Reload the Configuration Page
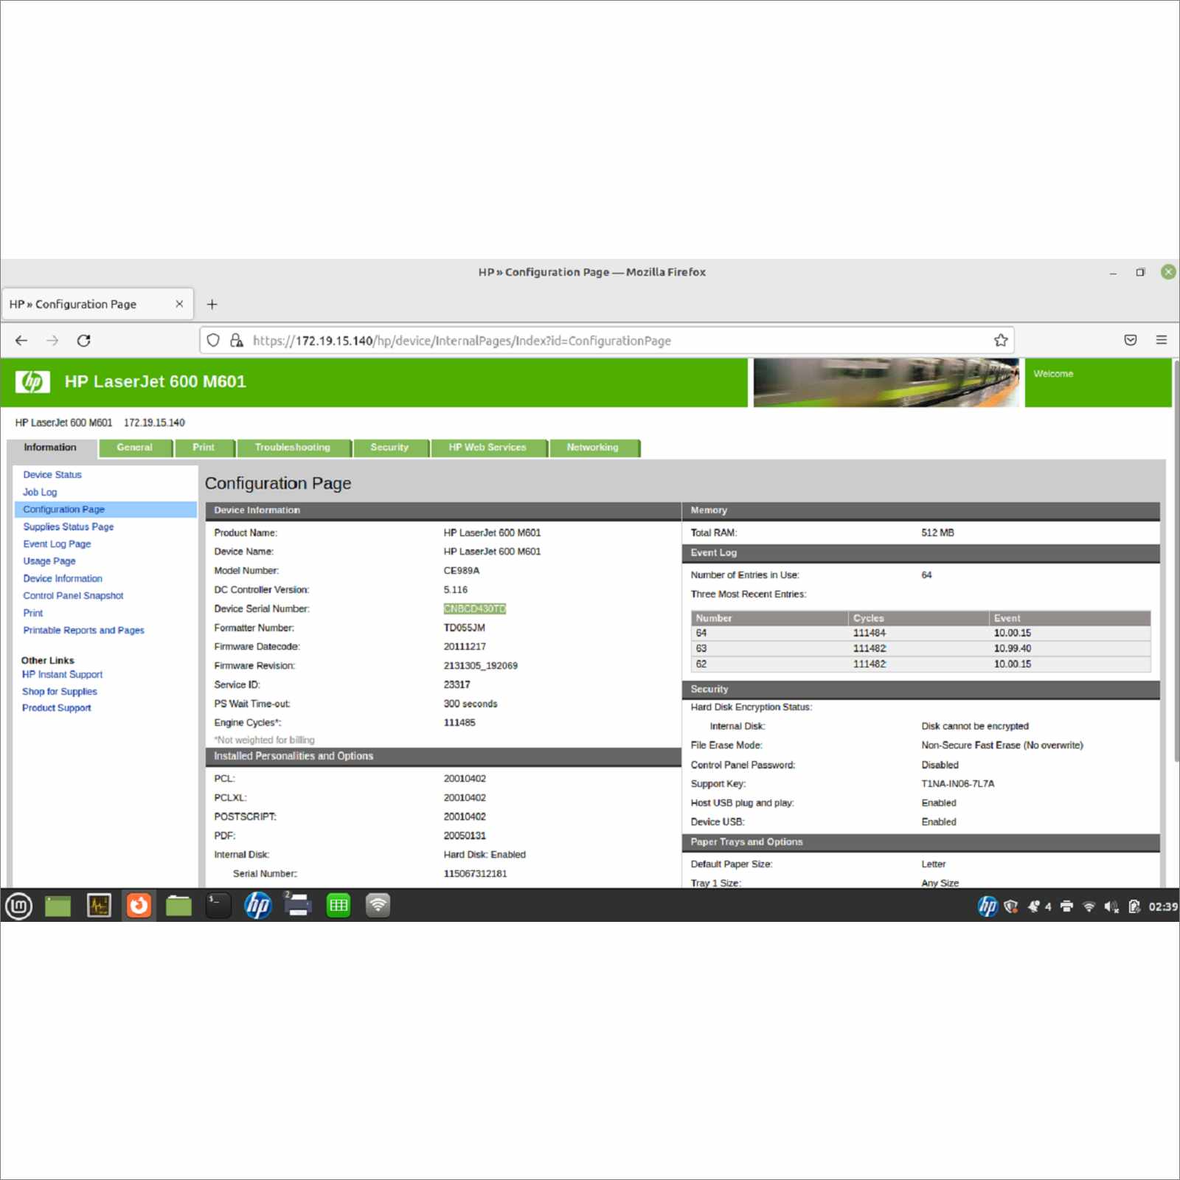 pos(84,340)
